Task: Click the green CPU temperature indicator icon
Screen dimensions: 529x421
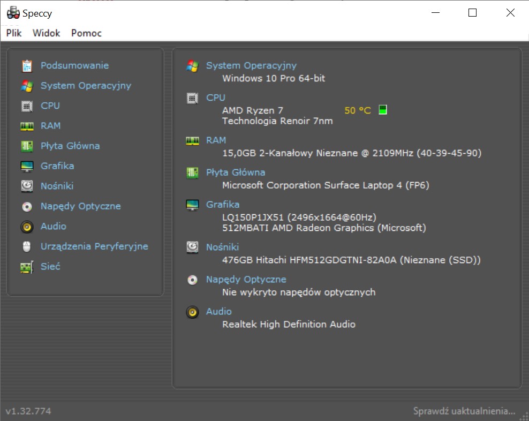Action: pyautogui.click(x=383, y=109)
